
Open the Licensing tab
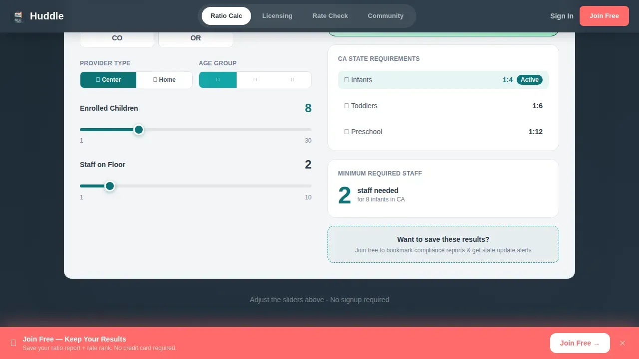click(x=277, y=16)
